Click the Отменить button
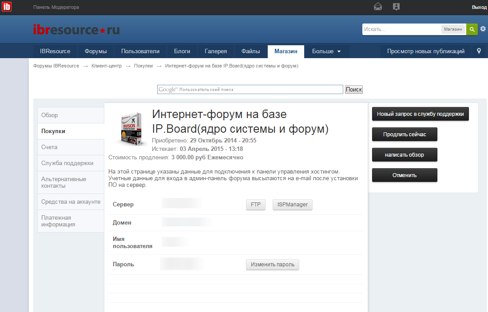This screenshot has width=488, height=312. tap(405, 175)
